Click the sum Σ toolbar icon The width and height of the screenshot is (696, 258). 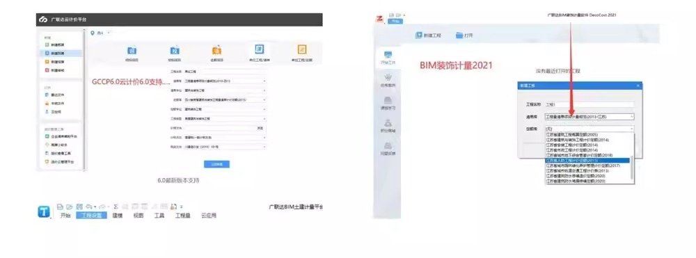(116, 207)
